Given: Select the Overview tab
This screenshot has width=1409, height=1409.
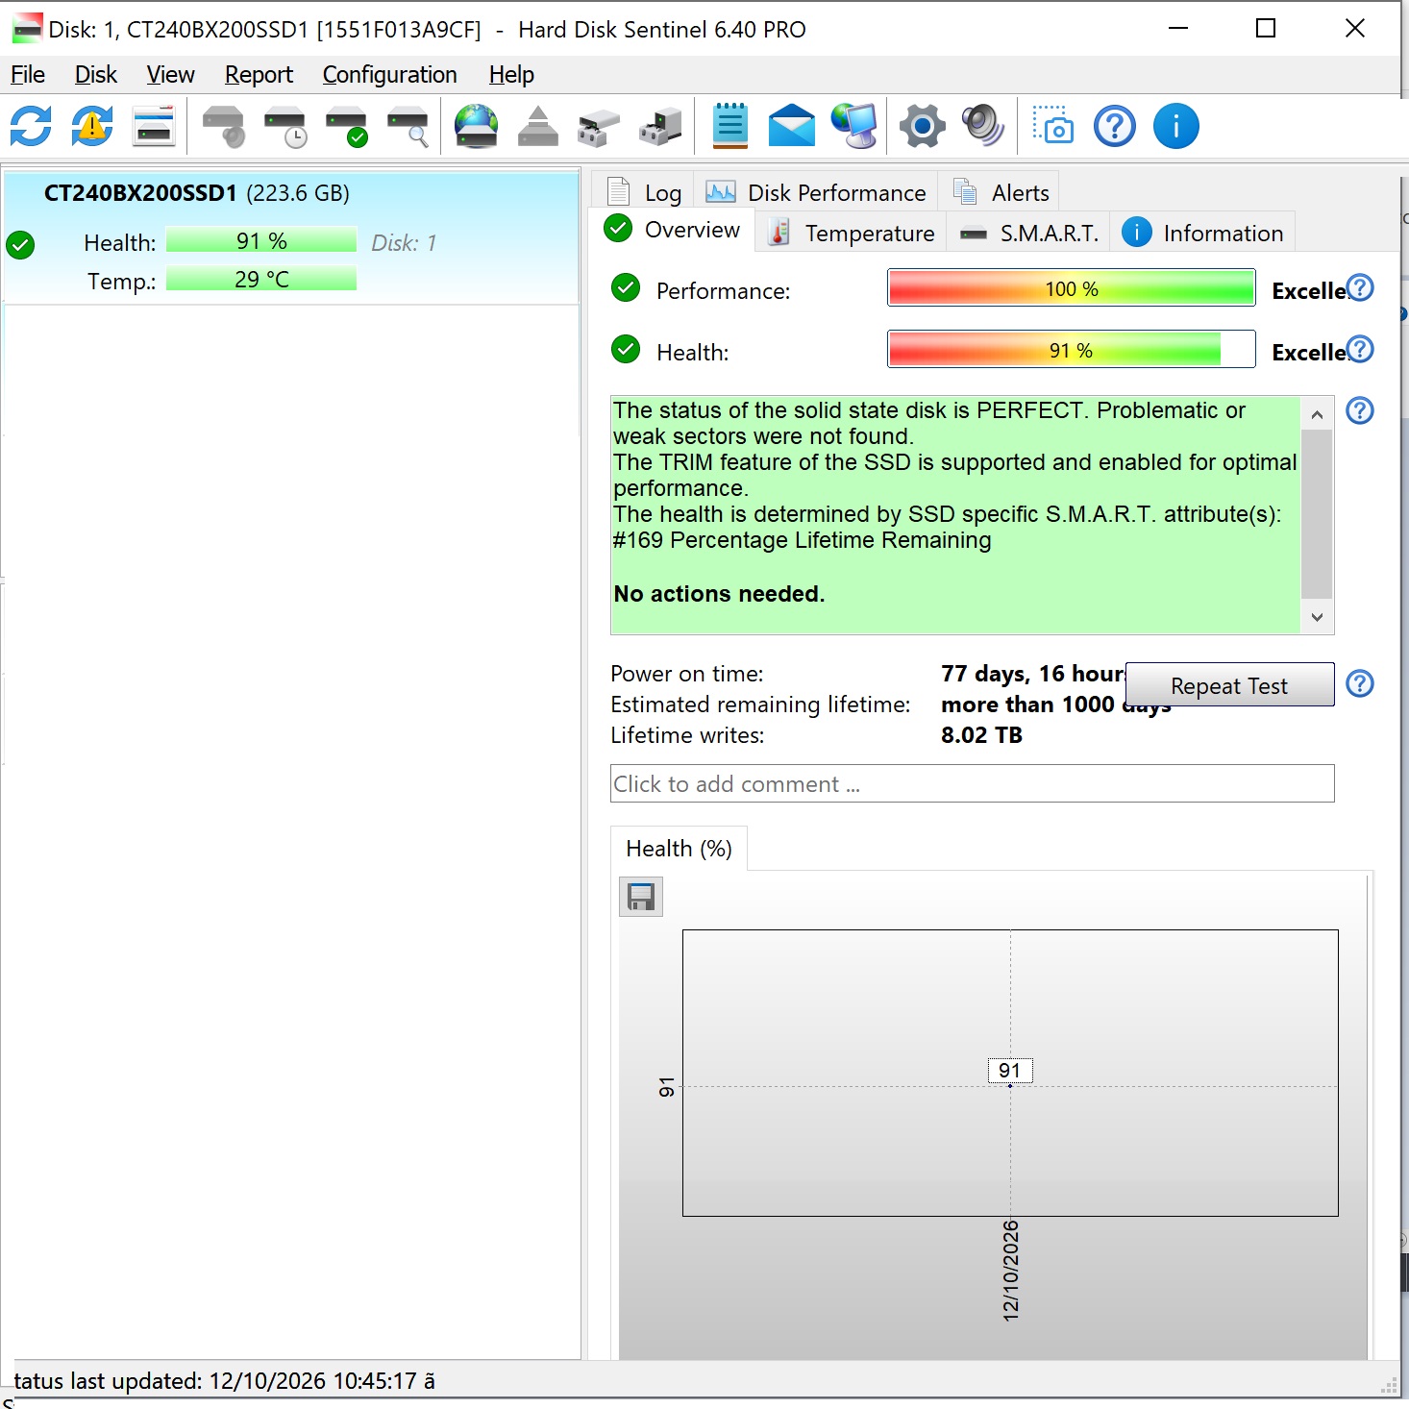Looking at the screenshot, I should 672,230.
